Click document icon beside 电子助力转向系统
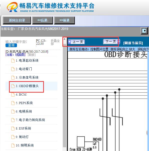 click(x=13, y=120)
